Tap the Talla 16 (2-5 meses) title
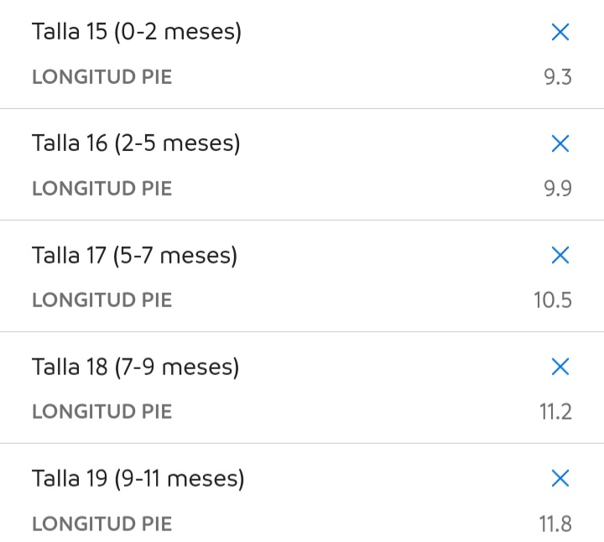The width and height of the screenshot is (604, 542). (136, 144)
